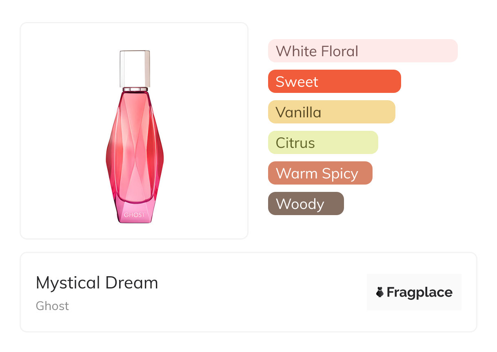This screenshot has width=497, height=352.
Task: Click the word 'Mystical' in the title
Action: (68, 283)
